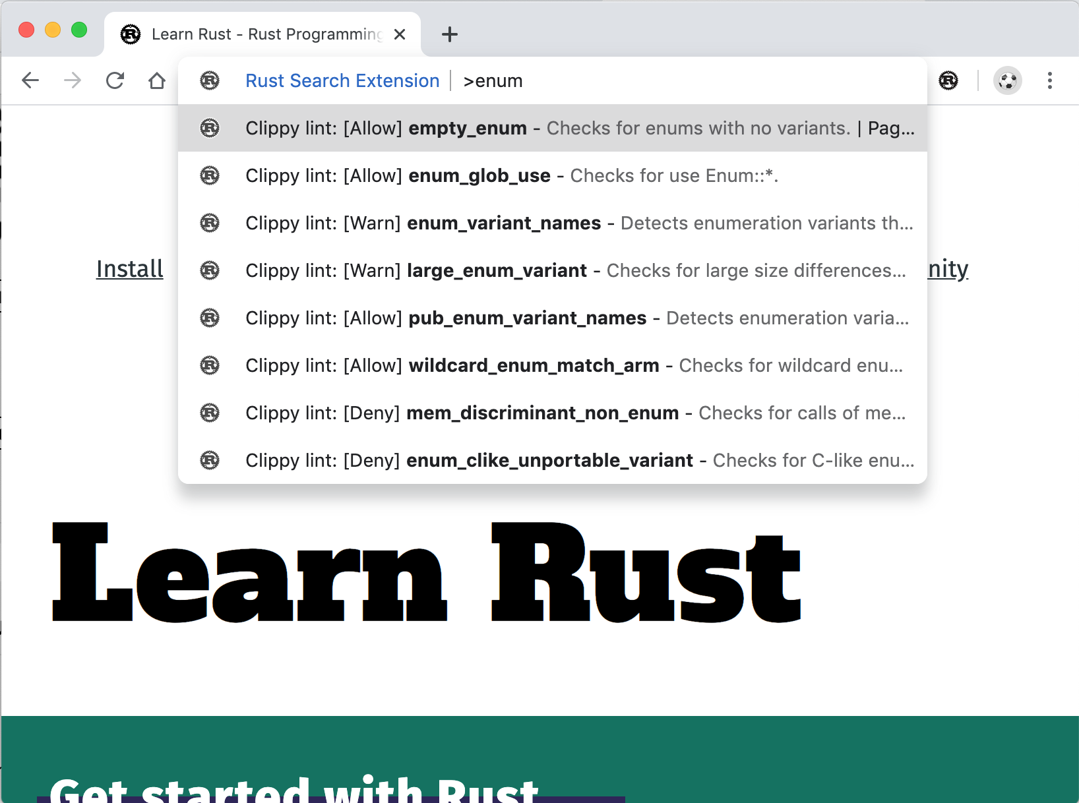Open the home page

pos(157,80)
